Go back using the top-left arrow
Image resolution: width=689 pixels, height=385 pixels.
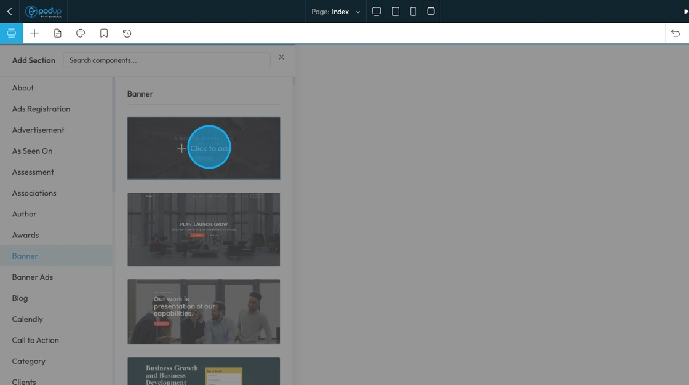pos(9,12)
